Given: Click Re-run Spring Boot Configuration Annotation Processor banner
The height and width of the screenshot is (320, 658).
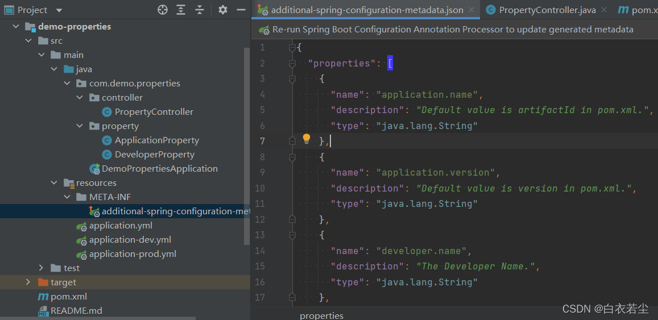Looking at the screenshot, I should 453,30.
